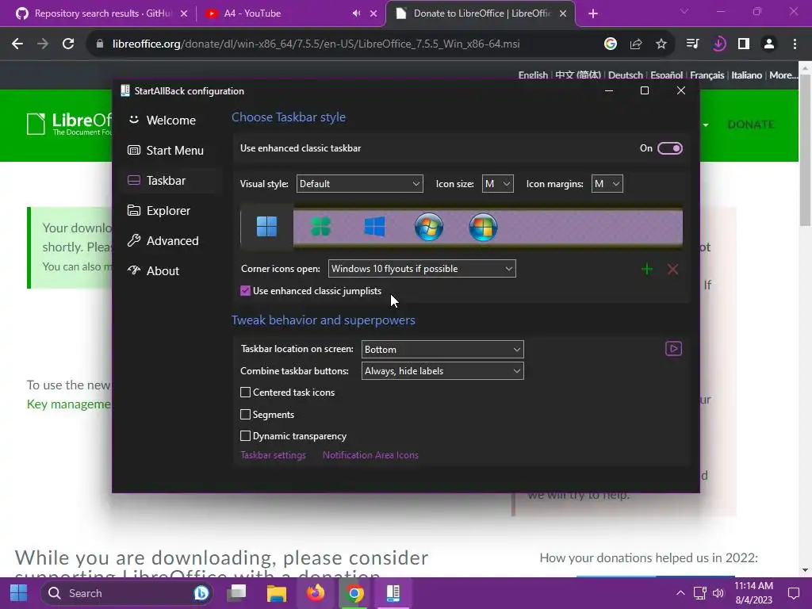Remove start button image with red X
Screen dimensions: 812x609
672,269
